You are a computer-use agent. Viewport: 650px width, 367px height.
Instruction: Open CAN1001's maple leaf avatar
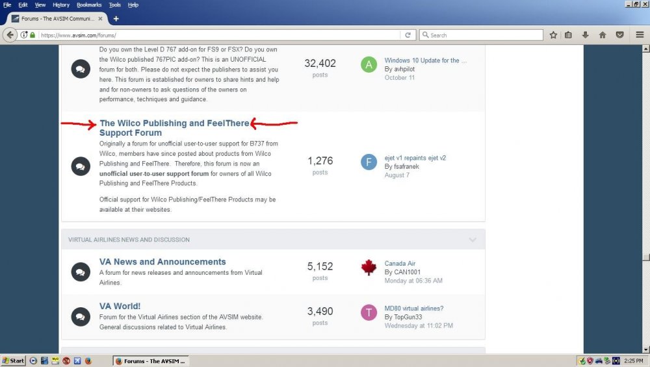point(369,268)
